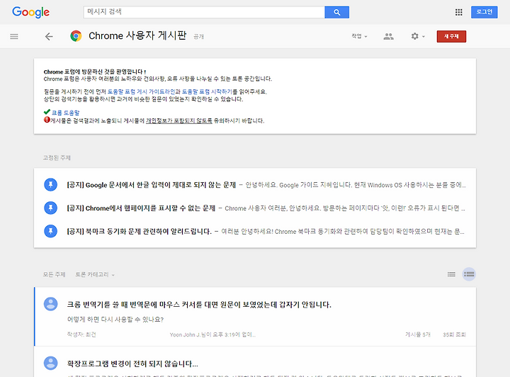The image size is (510, 377).
Task: Switch to compact list view icon
Action: 451,274
